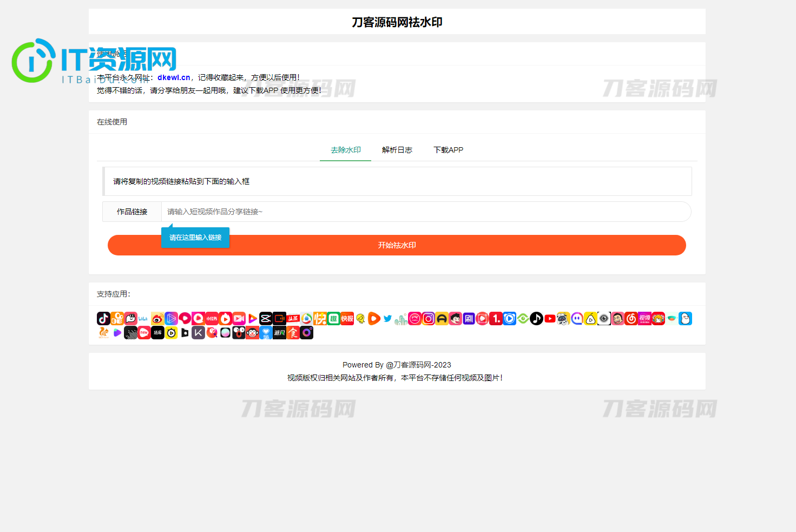The height and width of the screenshot is (532, 796).
Task: Click the cow mascot video icon
Action: click(x=563, y=318)
